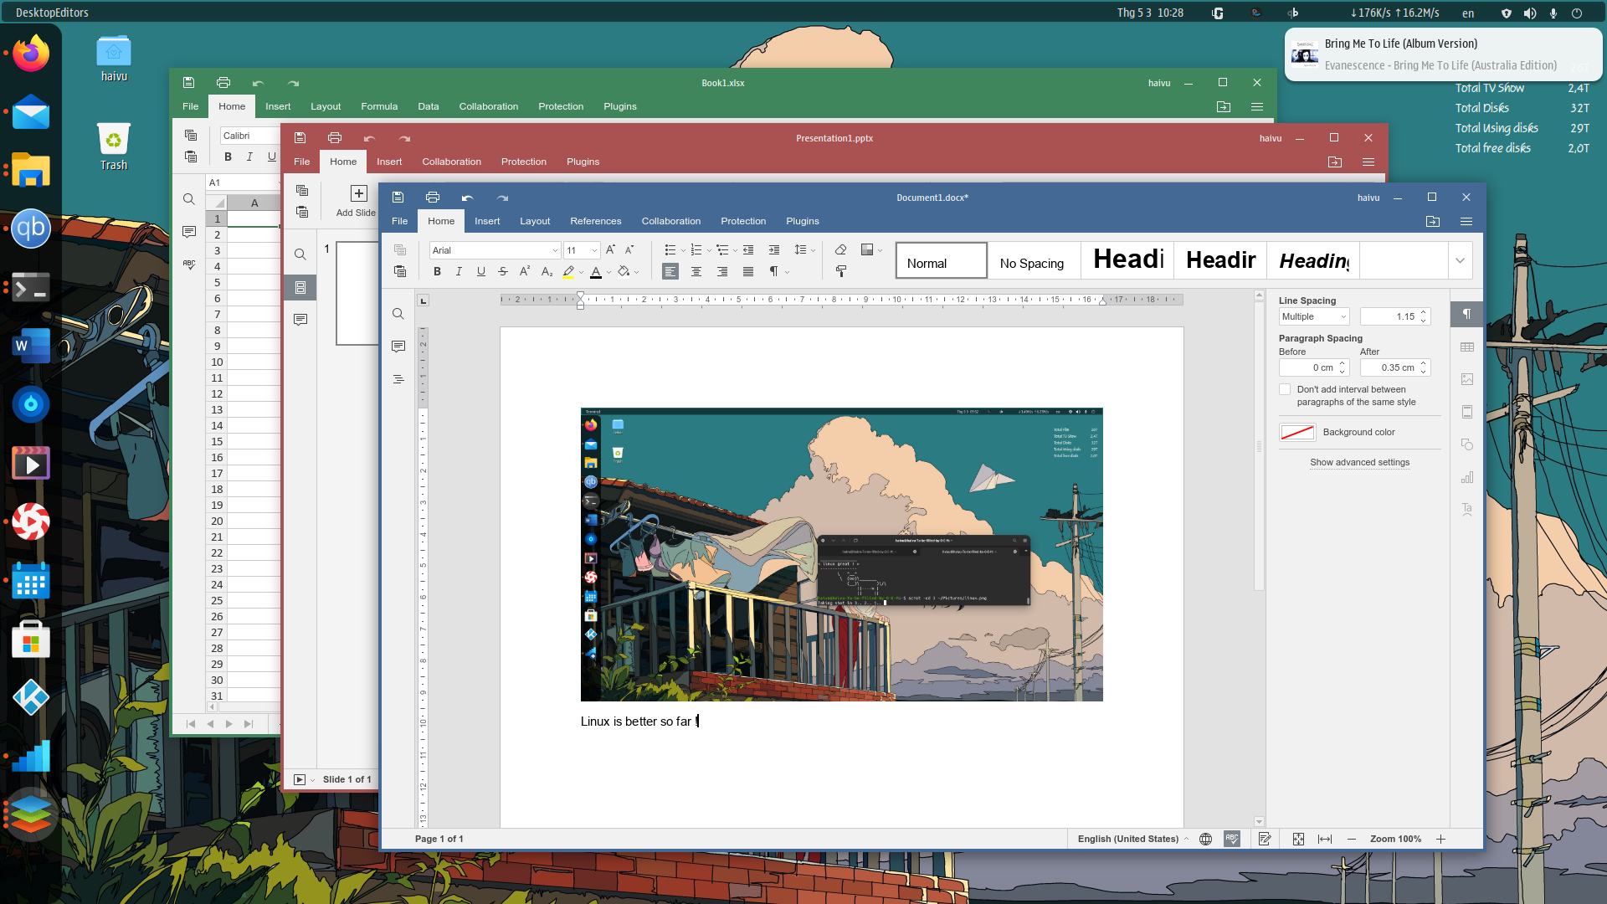Screen dimensions: 1607x904
Task: Click the zoom in plus button
Action: pyautogui.click(x=1440, y=839)
